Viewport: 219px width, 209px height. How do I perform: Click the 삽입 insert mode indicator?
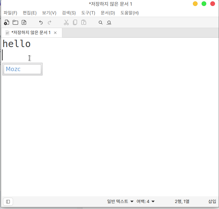(x=212, y=201)
